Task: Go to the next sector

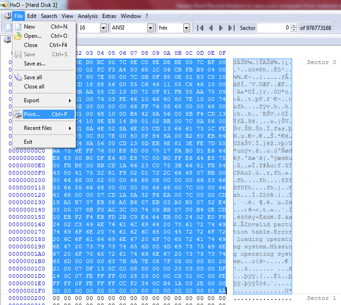Action: point(221,28)
